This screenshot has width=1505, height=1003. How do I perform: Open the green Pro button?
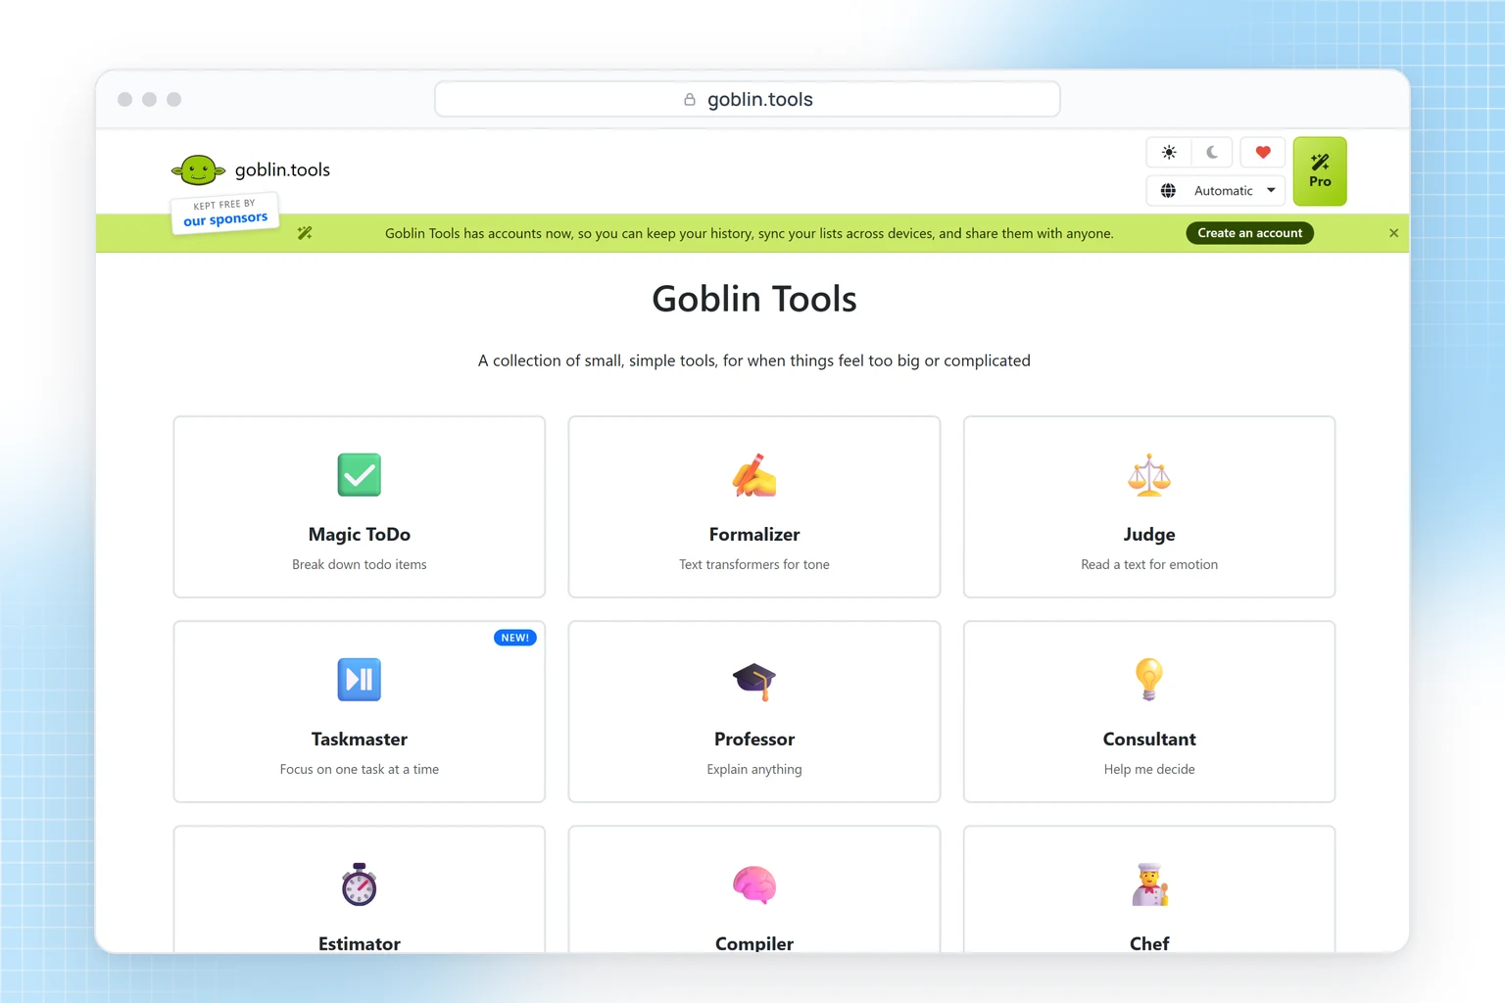(1320, 171)
